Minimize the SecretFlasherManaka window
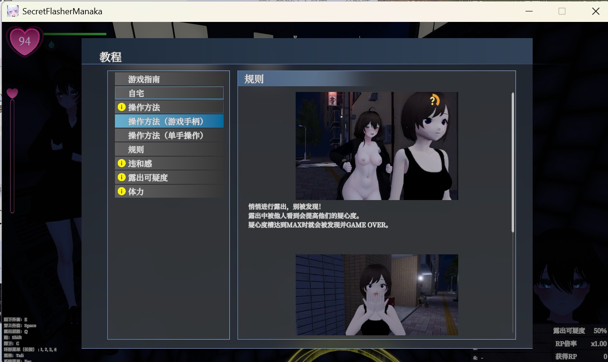608x362 pixels. tap(529, 11)
